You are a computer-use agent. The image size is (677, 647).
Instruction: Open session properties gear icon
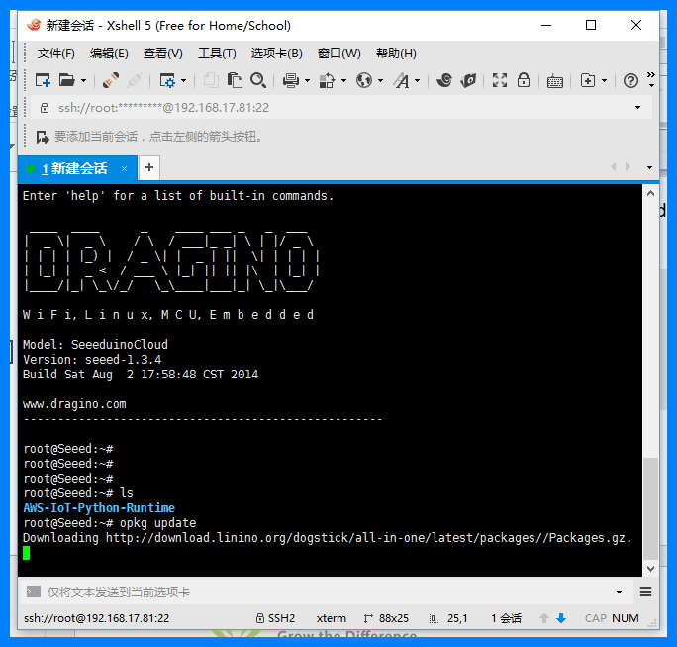[167, 80]
